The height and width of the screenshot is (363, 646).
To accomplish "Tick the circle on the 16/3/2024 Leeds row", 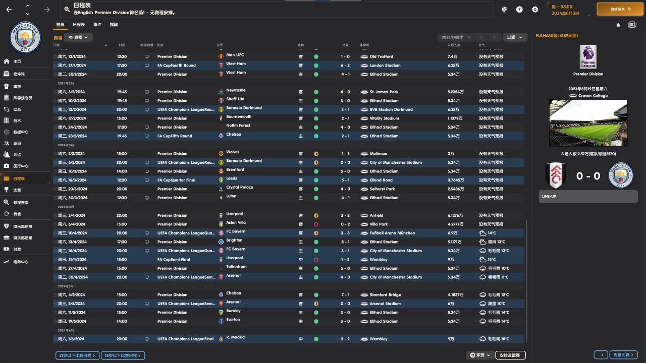I will (56, 180).
